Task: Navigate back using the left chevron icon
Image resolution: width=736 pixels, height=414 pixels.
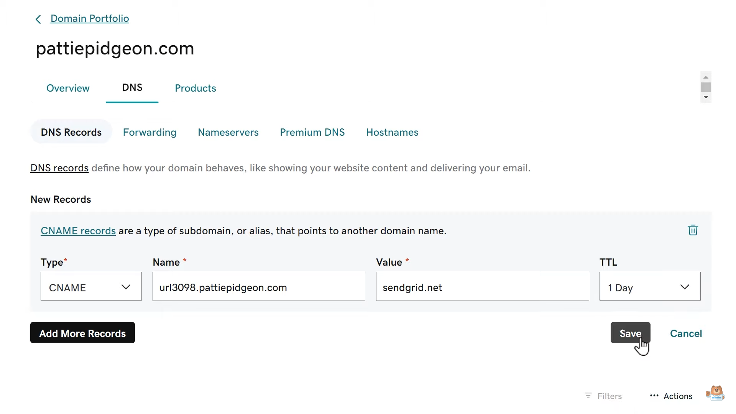Action: click(38, 19)
